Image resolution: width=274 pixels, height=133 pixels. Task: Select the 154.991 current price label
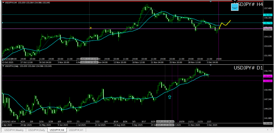pyautogui.click(x=268, y=29)
